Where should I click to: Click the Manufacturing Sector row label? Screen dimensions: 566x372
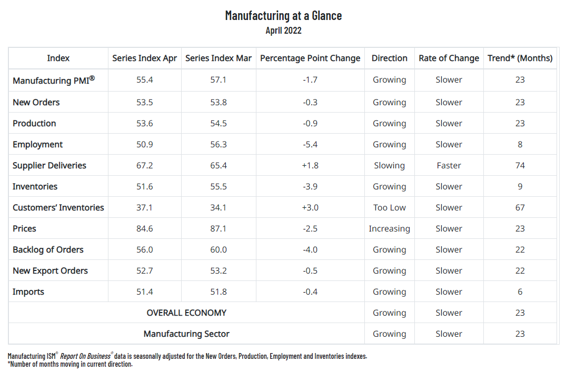[186, 334]
